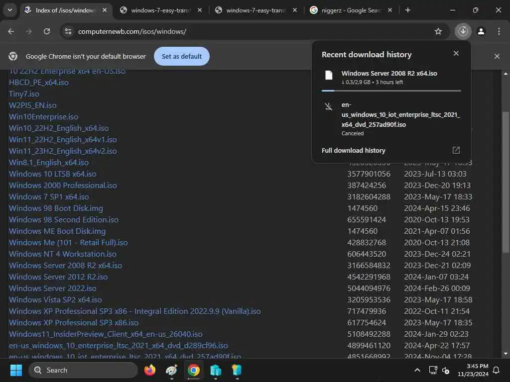Open the Paint app in taskbar
Image resolution: width=510 pixels, height=382 pixels.
(171, 370)
